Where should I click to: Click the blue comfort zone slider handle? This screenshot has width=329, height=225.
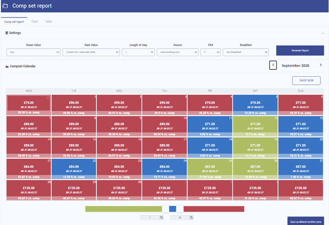coord(173,209)
